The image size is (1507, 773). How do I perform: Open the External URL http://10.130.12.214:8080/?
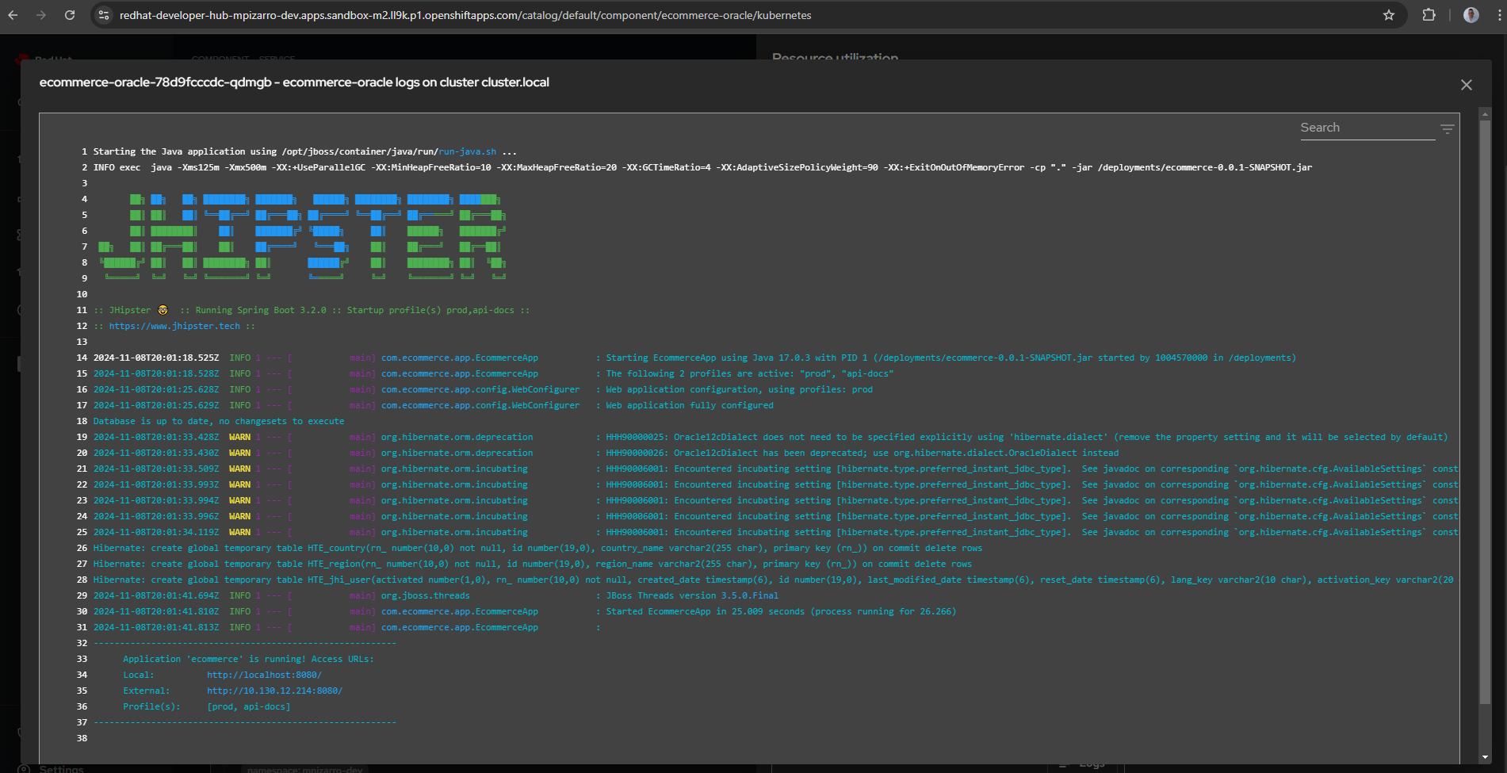[274, 690]
